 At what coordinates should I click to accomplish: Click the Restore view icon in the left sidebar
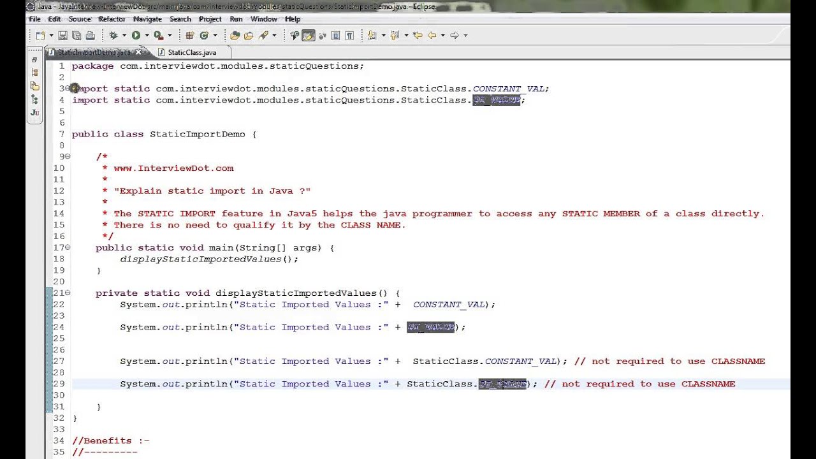point(34,60)
